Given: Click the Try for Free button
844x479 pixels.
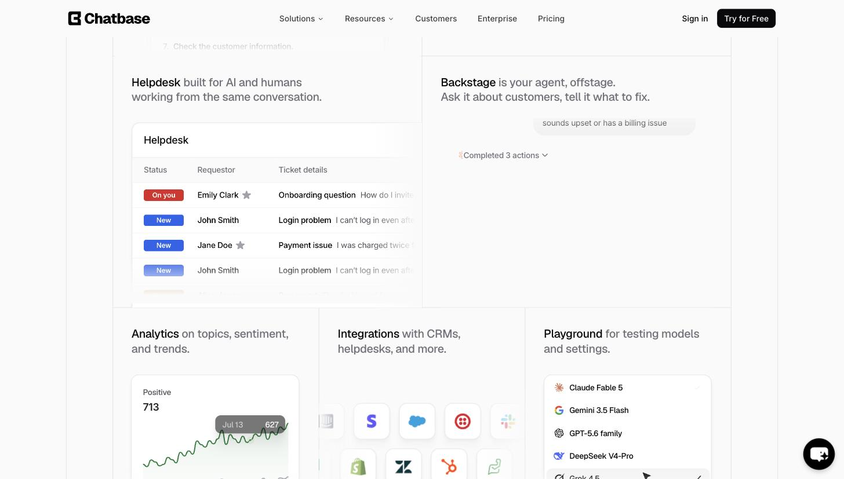Looking at the screenshot, I should click(746, 19).
